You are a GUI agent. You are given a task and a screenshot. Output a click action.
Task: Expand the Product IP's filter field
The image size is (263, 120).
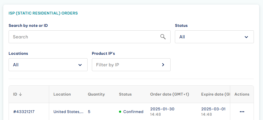[131, 65]
